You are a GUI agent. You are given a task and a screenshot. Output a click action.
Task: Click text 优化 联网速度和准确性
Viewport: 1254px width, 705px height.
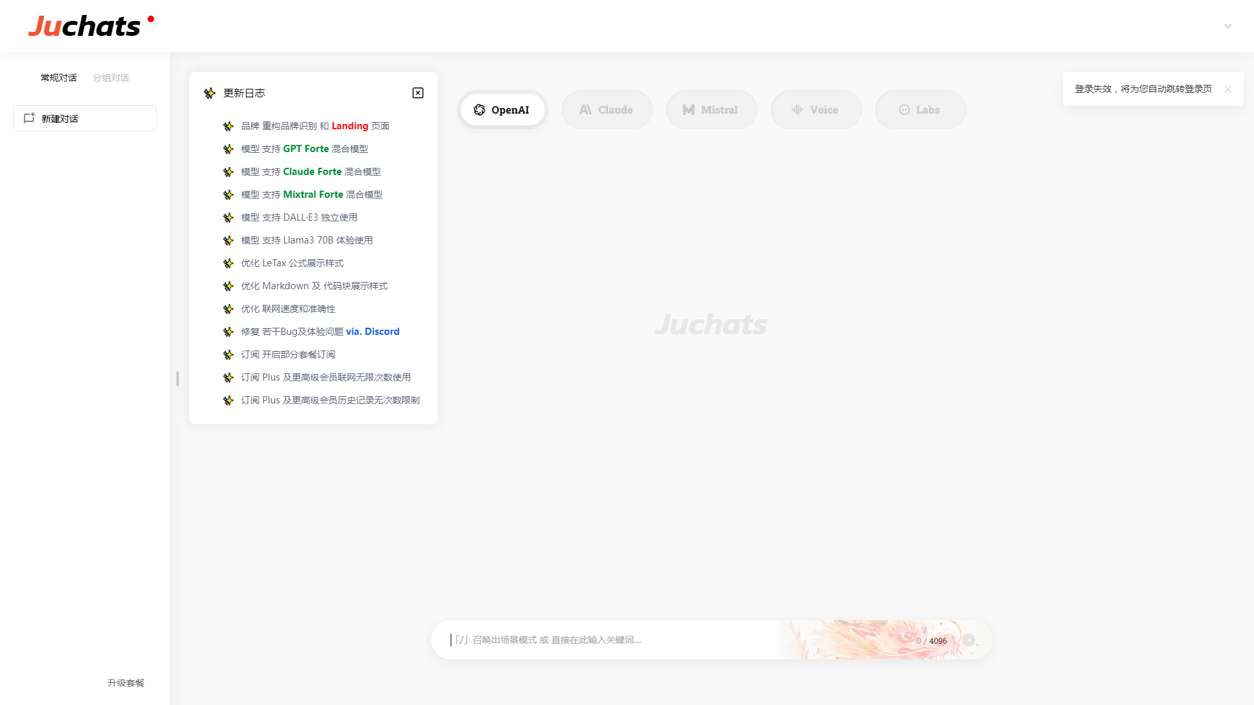[288, 309]
